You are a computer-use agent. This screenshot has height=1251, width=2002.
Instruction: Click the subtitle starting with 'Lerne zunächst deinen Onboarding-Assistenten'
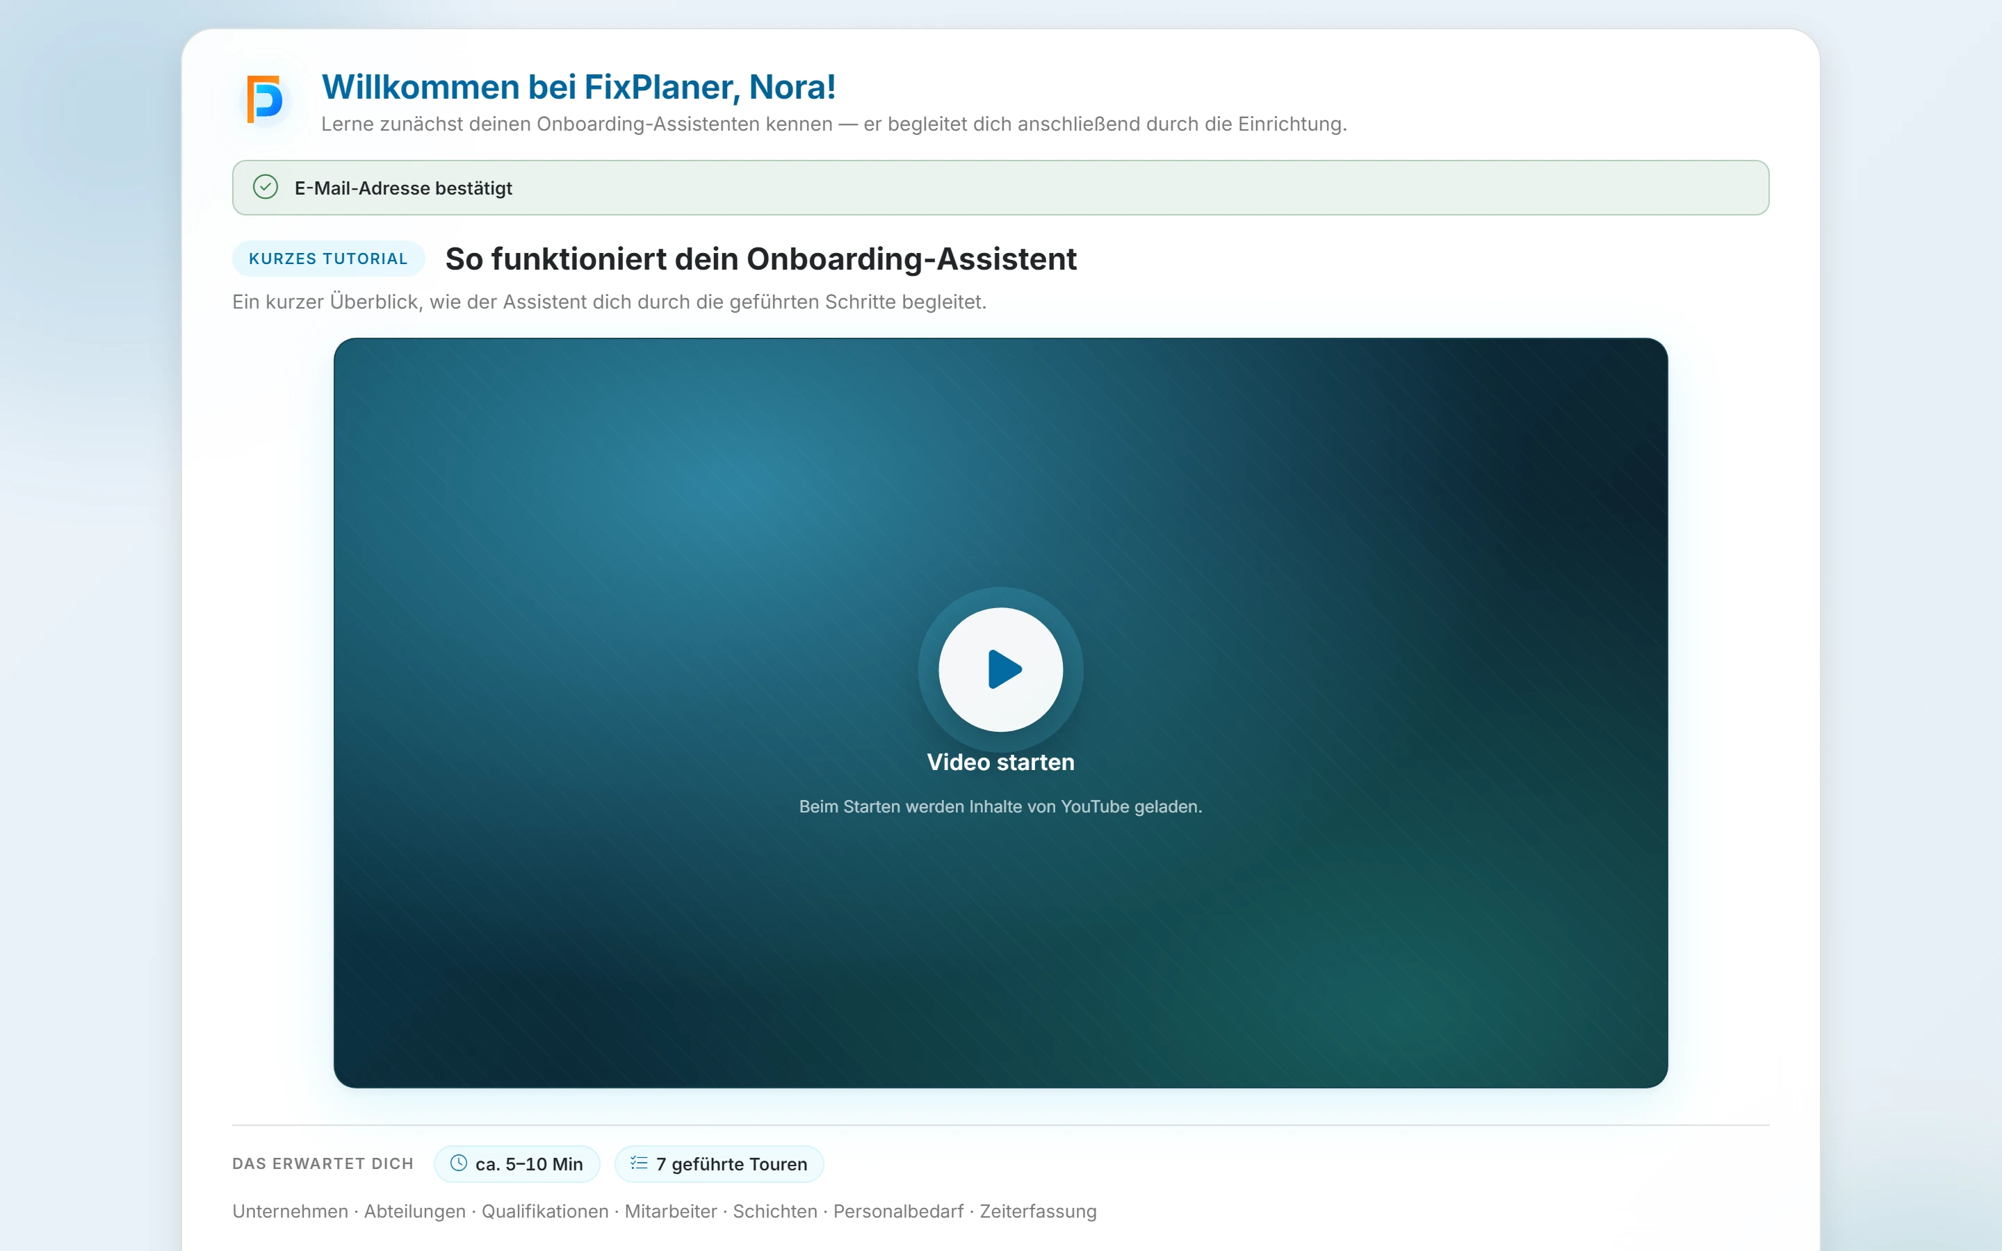(834, 124)
